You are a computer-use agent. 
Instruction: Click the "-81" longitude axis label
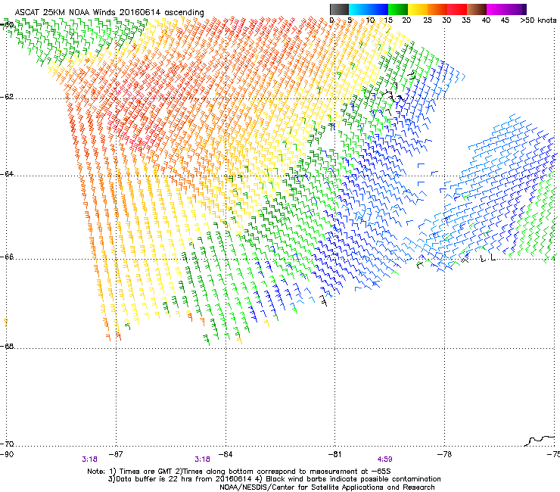(x=335, y=454)
